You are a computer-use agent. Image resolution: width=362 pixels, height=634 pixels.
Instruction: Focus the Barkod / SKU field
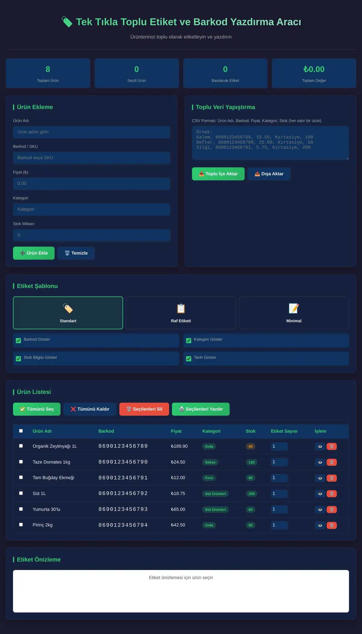pos(92,158)
